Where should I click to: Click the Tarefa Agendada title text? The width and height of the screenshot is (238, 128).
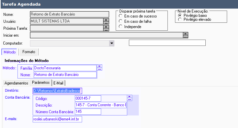pyautogui.click(x=21, y=4)
